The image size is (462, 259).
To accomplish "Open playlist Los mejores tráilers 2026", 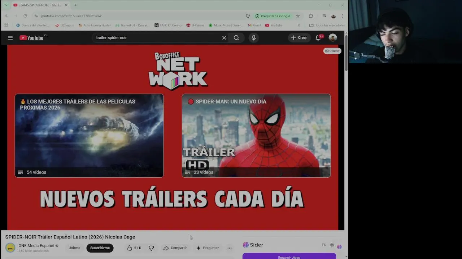I will click(89, 136).
